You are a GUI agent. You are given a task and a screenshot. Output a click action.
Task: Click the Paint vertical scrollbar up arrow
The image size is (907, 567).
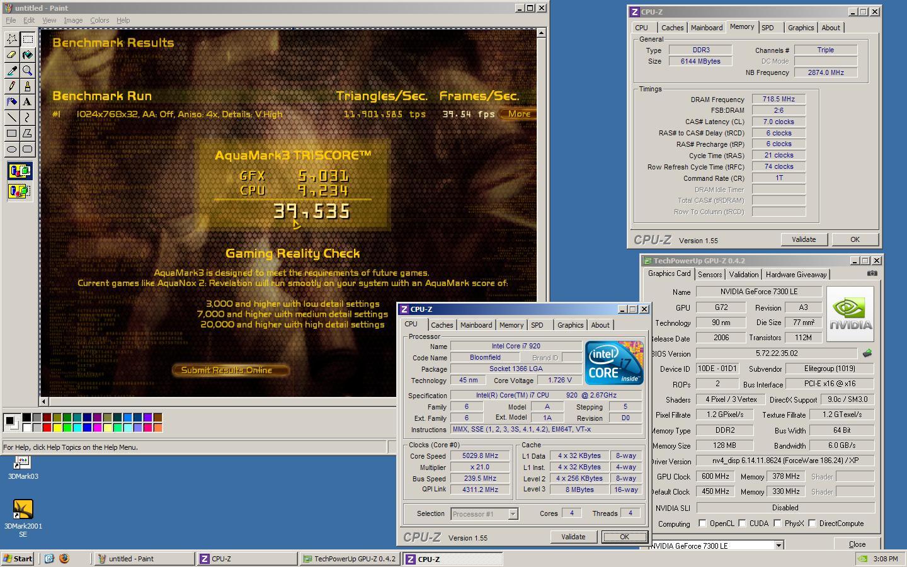click(x=541, y=33)
